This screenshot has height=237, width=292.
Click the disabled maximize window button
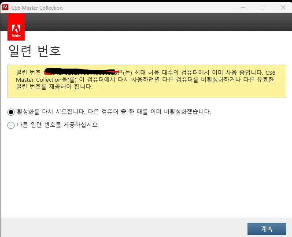click(263, 7)
